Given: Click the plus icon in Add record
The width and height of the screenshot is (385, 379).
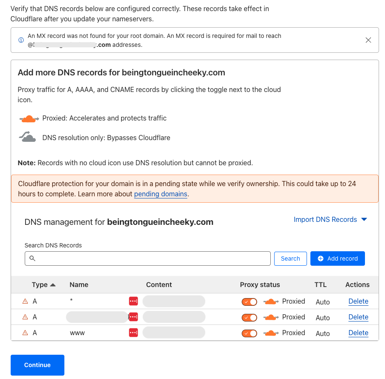Looking at the screenshot, I should pos(321,258).
